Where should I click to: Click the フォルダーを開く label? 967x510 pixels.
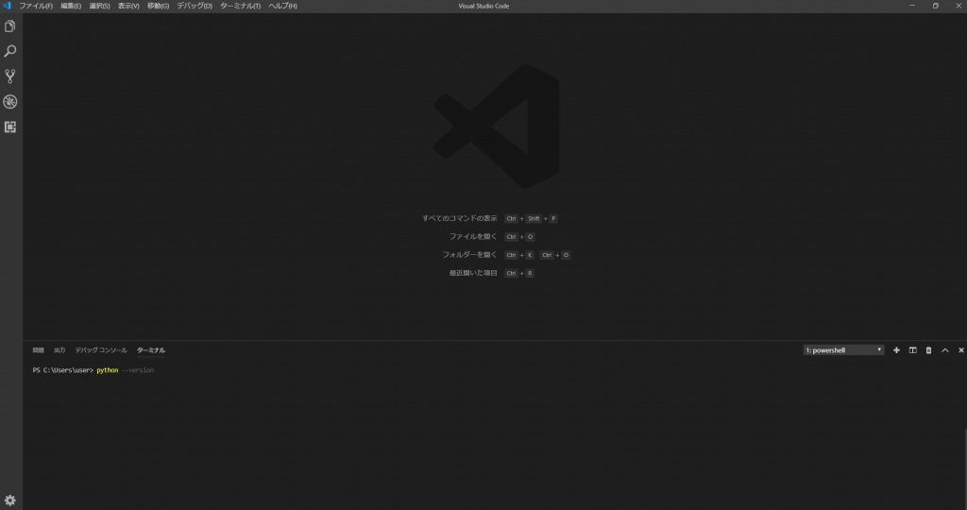tap(469, 255)
